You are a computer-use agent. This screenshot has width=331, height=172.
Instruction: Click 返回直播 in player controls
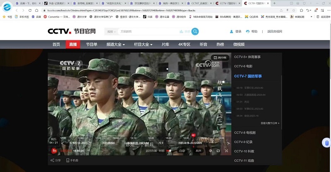(x=151, y=150)
